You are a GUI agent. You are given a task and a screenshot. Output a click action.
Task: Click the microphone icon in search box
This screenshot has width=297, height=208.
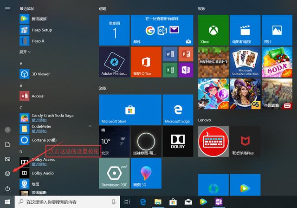tap(113, 202)
